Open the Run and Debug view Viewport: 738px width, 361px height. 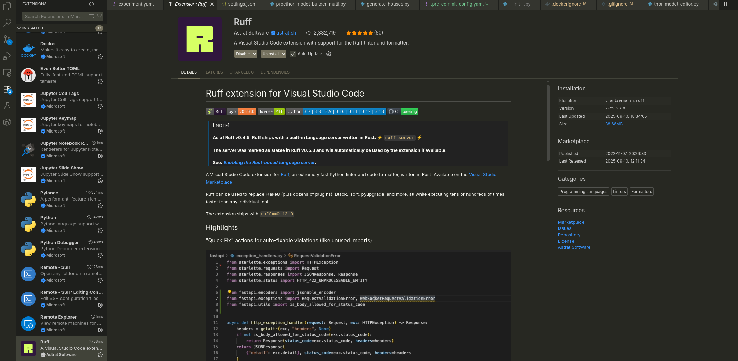pos(7,56)
